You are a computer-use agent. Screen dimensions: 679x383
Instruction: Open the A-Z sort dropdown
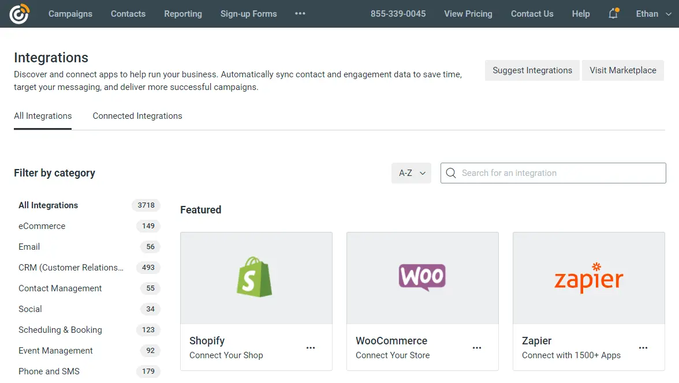point(411,173)
